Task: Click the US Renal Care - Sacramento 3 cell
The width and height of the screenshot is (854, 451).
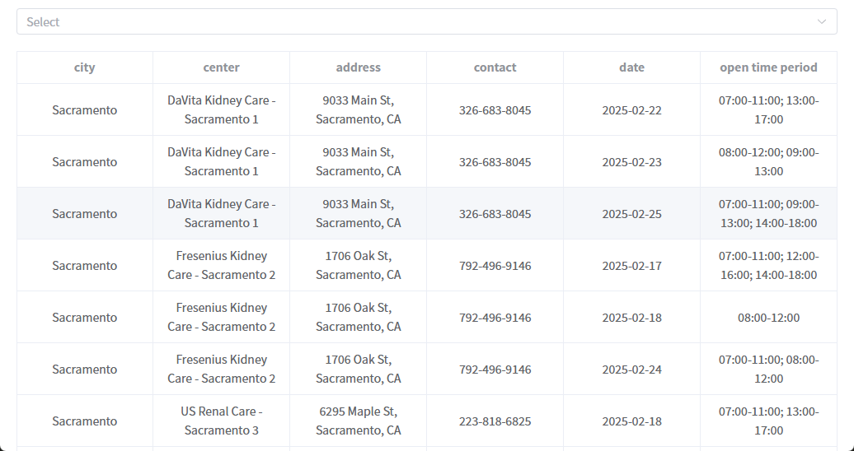Action: (221, 421)
